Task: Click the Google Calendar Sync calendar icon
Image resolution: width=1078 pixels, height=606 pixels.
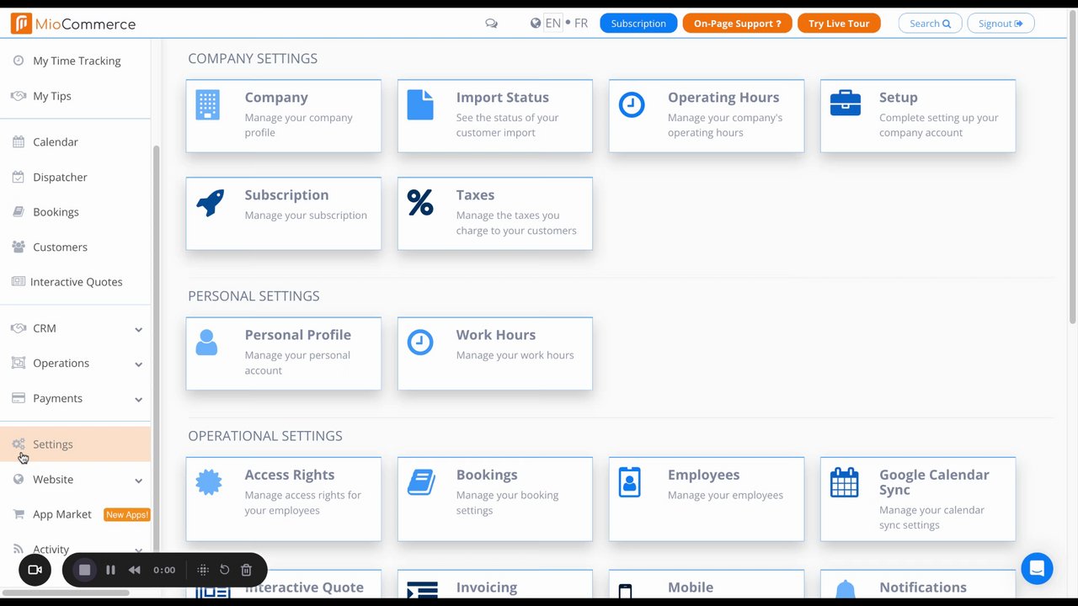Action: click(845, 482)
